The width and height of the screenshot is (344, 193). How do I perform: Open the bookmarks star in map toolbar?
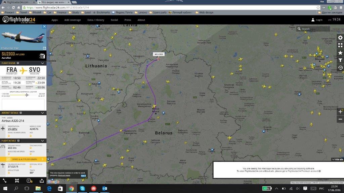(x=340, y=53)
